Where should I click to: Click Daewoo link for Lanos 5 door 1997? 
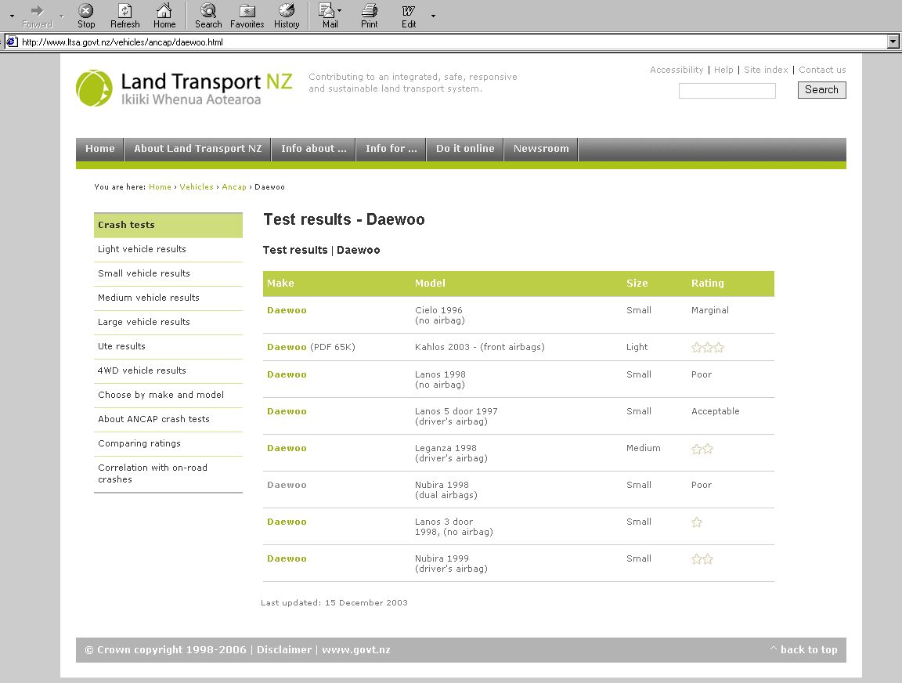(287, 411)
